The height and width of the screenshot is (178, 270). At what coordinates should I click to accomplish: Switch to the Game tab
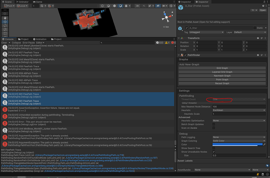38,2
